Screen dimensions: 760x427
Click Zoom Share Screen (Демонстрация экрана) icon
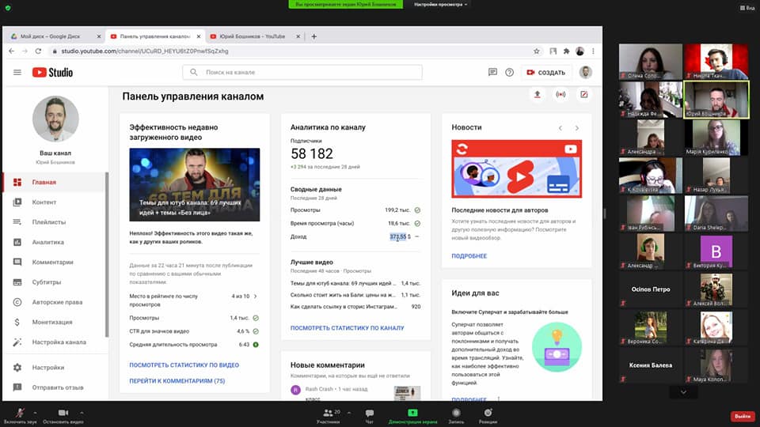(412, 415)
